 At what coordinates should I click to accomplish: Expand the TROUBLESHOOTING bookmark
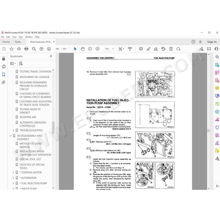click(x=13, y=130)
